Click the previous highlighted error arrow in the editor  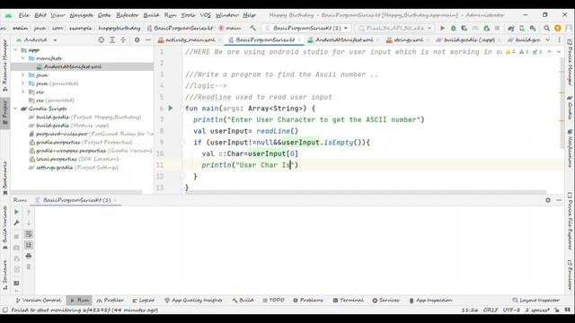[x=549, y=52]
